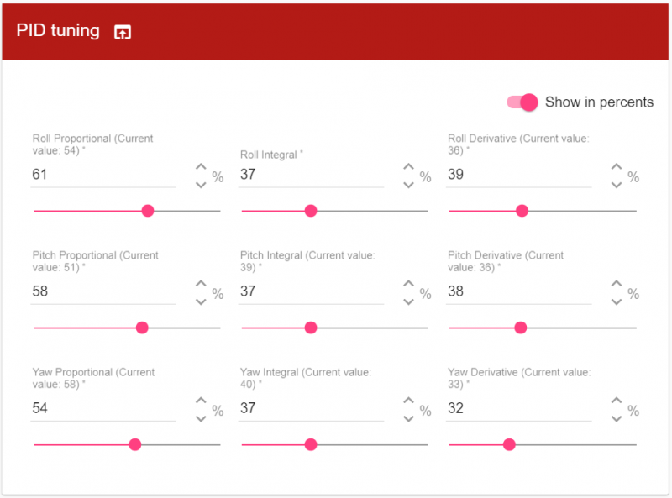Increase Roll Proportional with the up arrow
The width and height of the screenshot is (672, 498).
pyautogui.click(x=201, y=168)
